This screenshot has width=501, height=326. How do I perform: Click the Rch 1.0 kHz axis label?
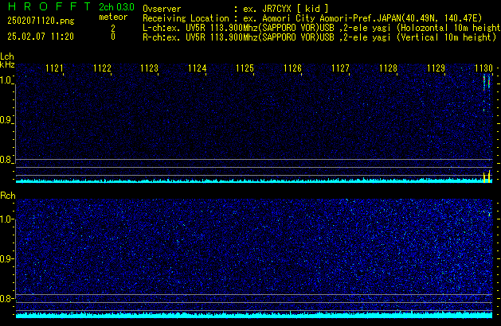tap(6, 219)
